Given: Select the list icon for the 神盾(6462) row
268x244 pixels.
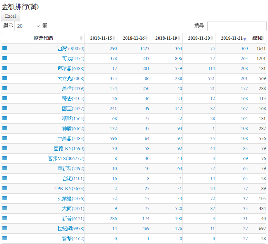Looking at the screenshot, I should pyautogui.click(x=5, y=128).
